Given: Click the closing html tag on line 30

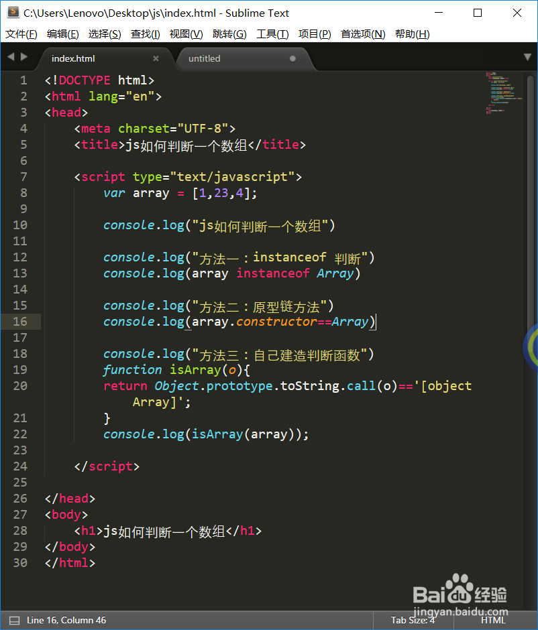Looking at the screenshot, I should [x=70, y=562].
